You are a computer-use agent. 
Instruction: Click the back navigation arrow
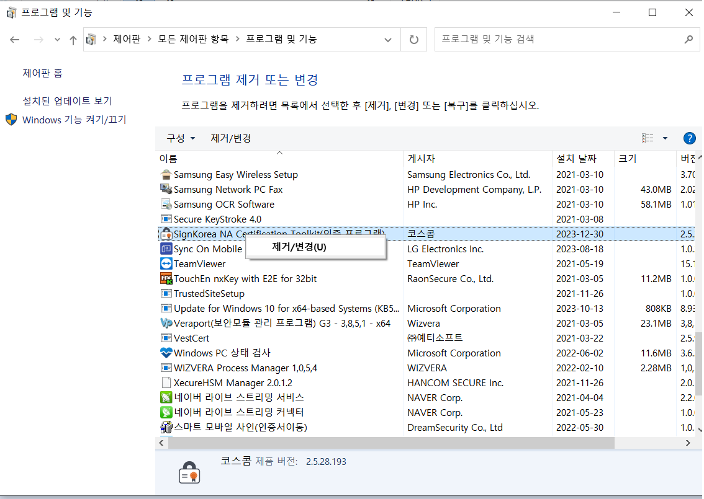point(15,39)
